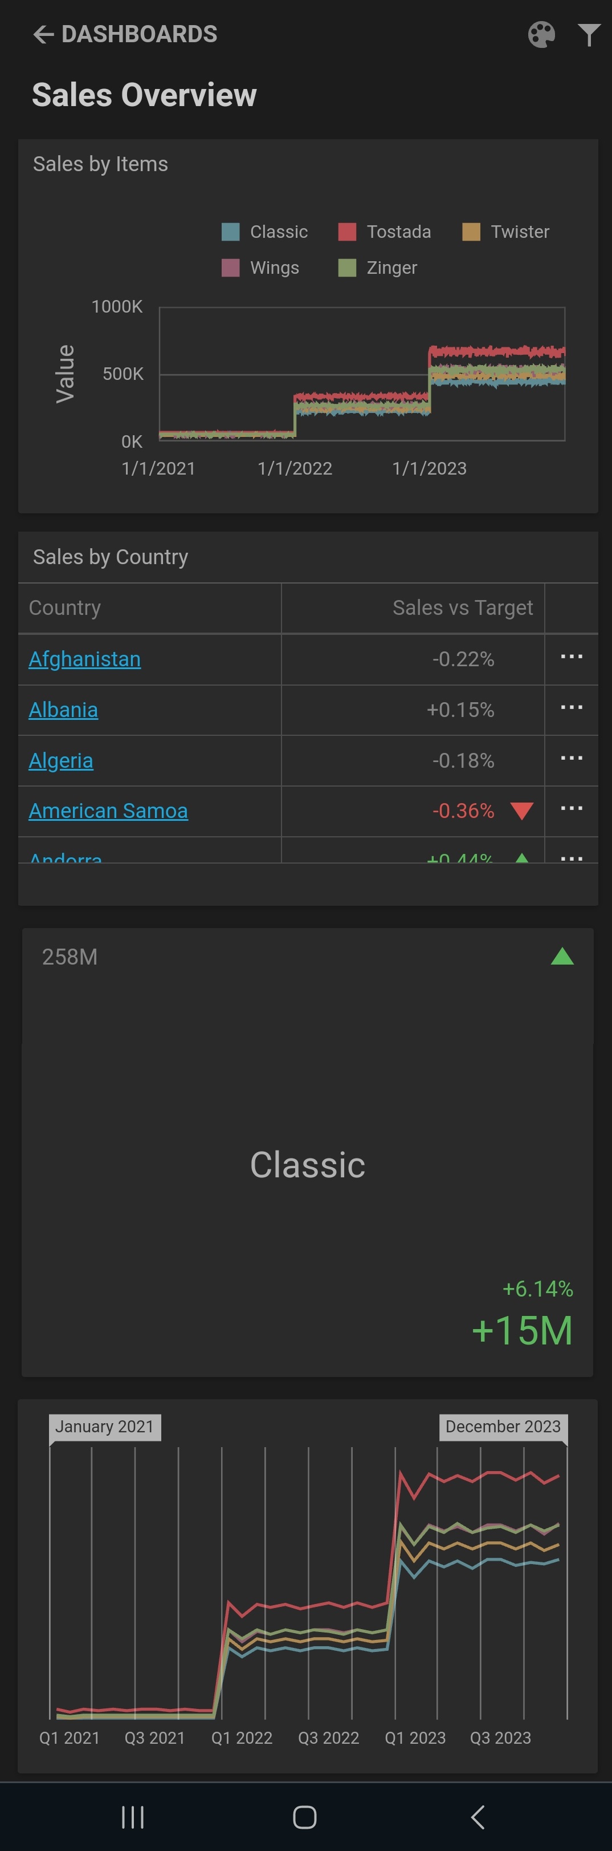Image resolution: width=612 pixels, height=1851 pixels.
Task: Select the Classic sales card
Action: pyautogui.click(x=307, y=1165)
